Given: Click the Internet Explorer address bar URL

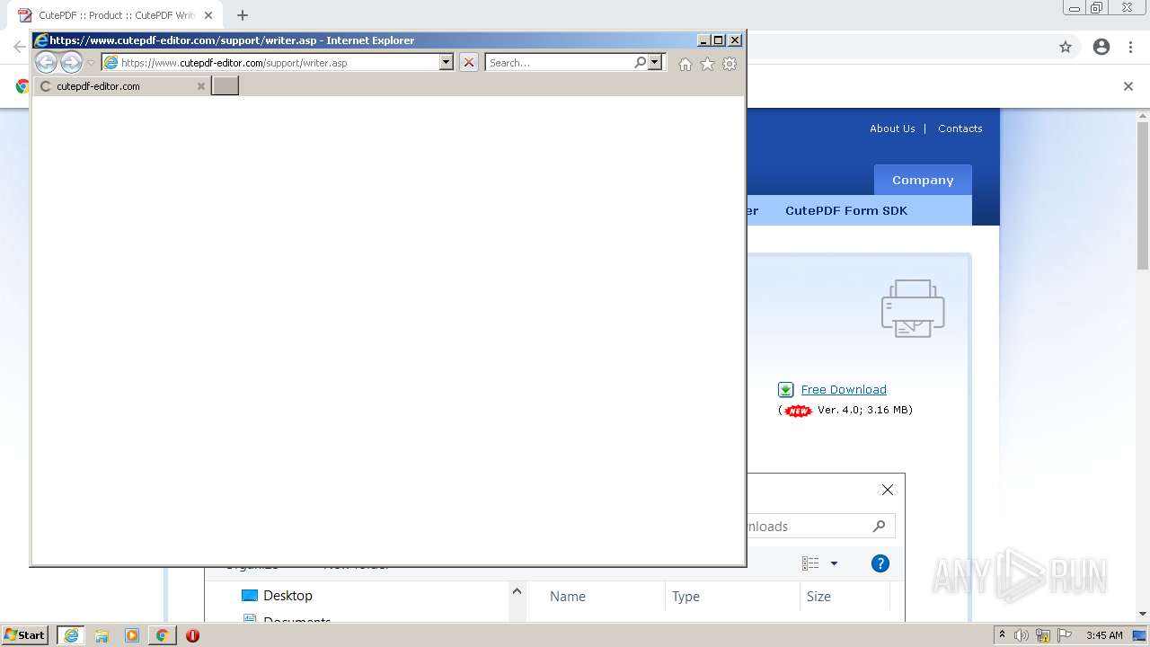Looking at the screenshot, I should click(234, 63).
